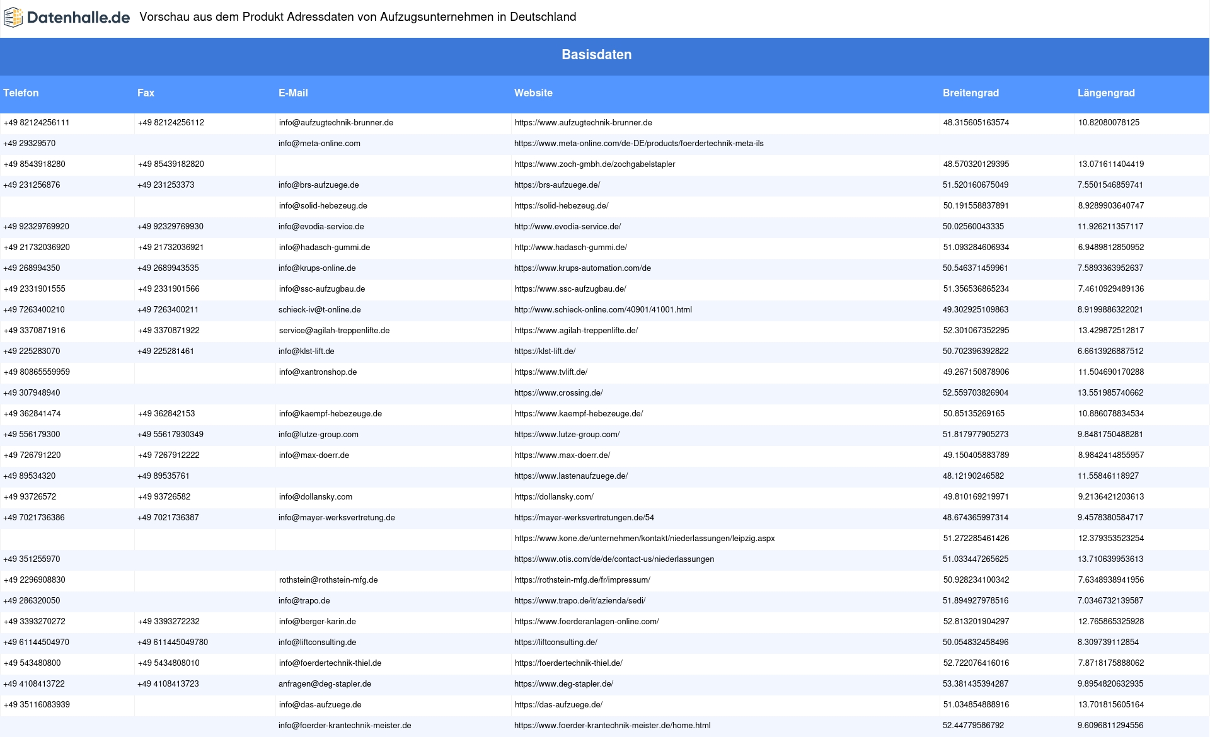1210x737 pixels.
Task: Select email info@hadasch-gummi.de
Action: click(x=325, y=248)
